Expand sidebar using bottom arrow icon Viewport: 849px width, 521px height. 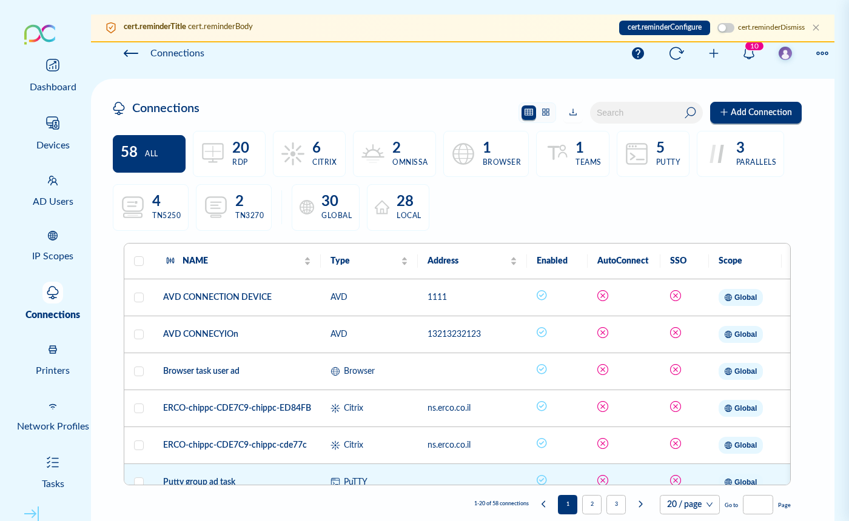[x=31, y=514]
